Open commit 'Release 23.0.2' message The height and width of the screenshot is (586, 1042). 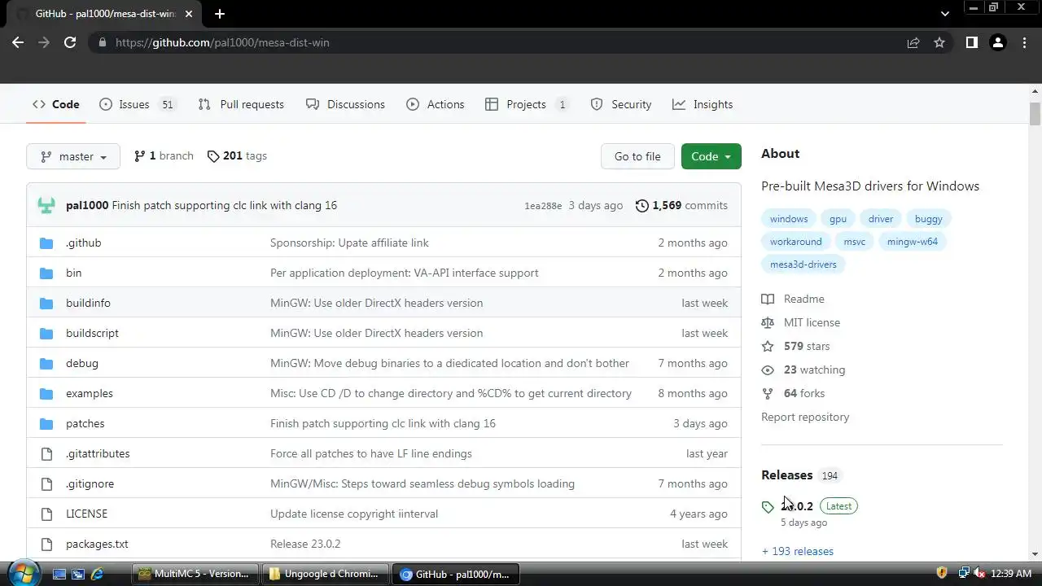tap(305, 544)
